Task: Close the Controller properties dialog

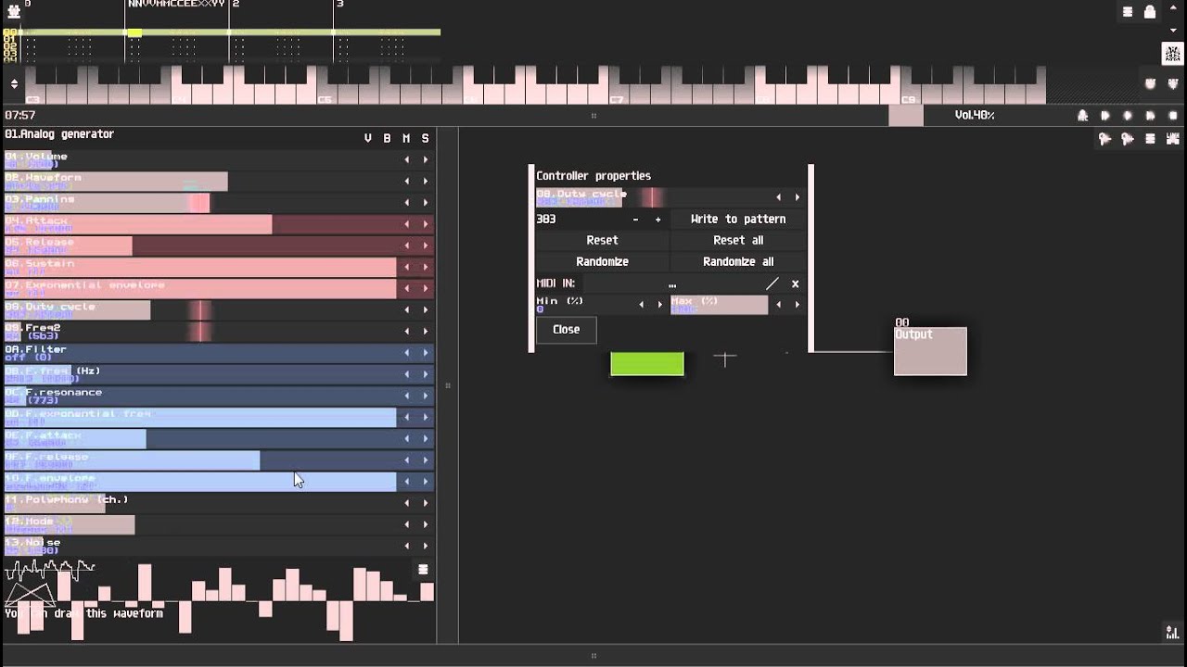Action: pyautogui.click(x=567, y=330)
